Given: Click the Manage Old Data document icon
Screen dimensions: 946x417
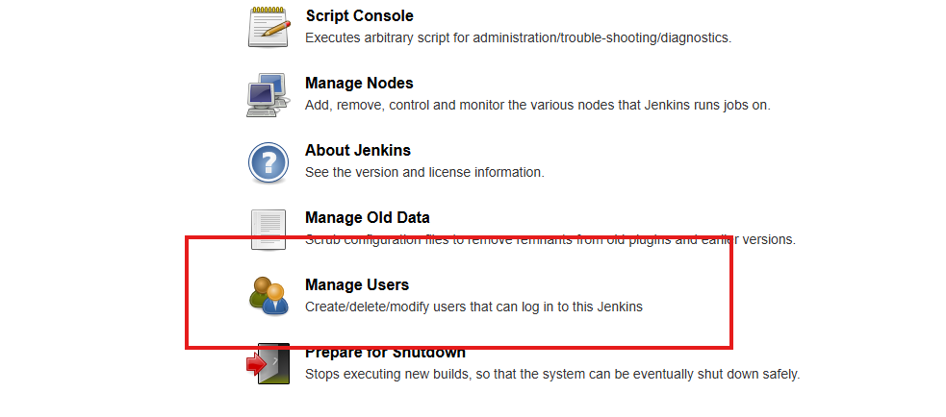Looking at the screenshot, I should click(x=268, y=230).
